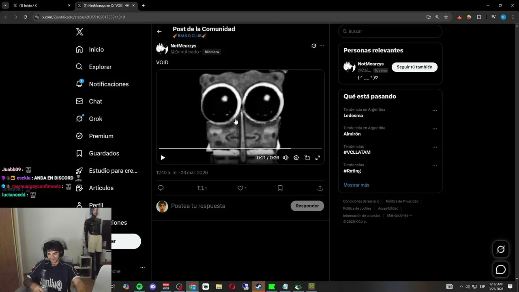Open the #VCLLATAM trend
Screen dimensions: 519x292
[x=357, y=152]
